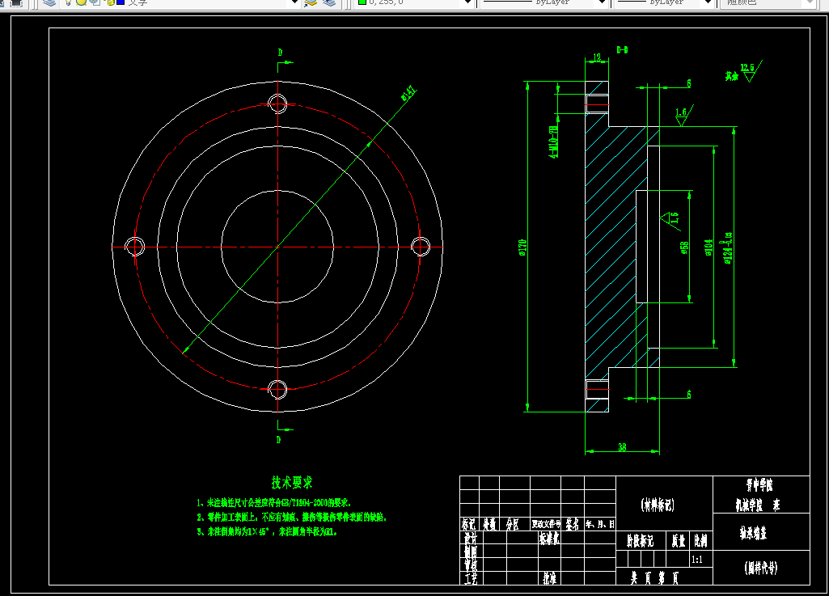Click the blue layer color square in layer dropdown

tap(120, 2)
